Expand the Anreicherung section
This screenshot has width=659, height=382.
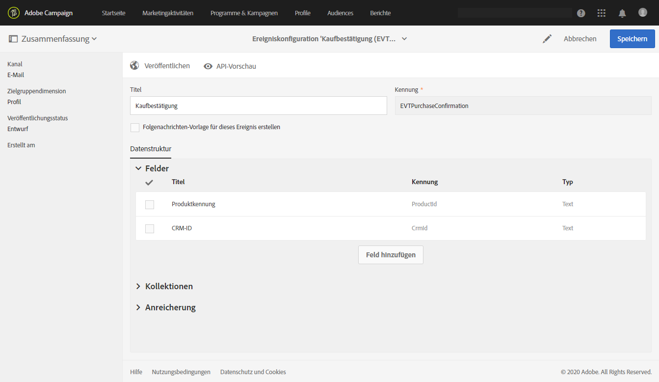pyautogui.click(x=138, y=307)
